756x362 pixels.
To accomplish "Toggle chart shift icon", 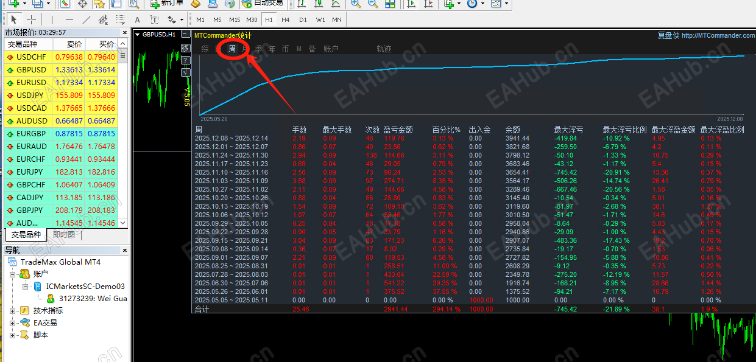I will click(429, 4).
